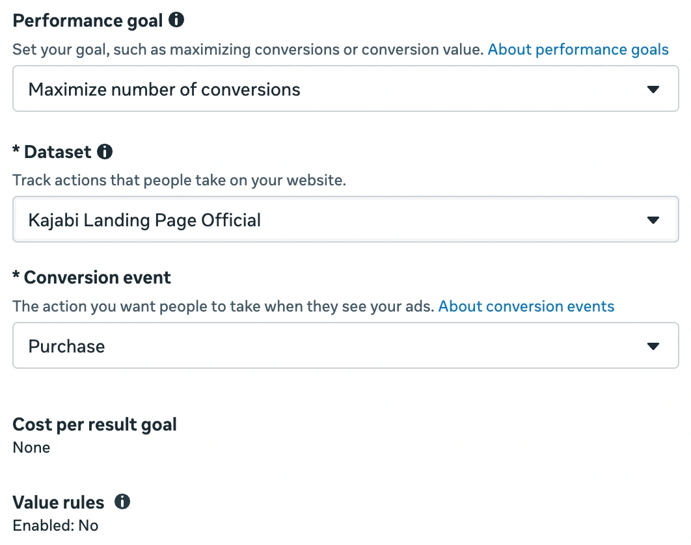This screenshot has height=545, width=691.
Task: Click the Conversion event heading
Action: (x=98, y=278)
